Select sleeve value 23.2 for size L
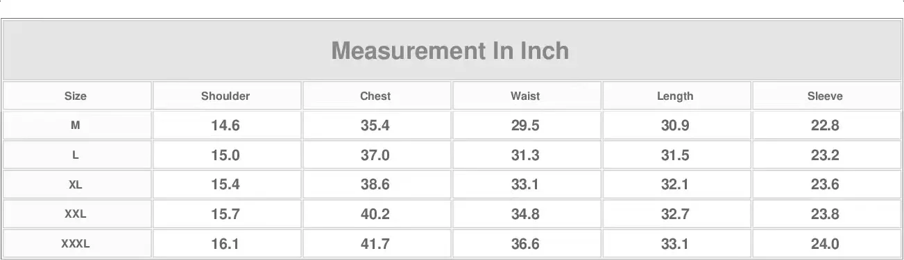This screenshot has height=260, width=904. [x=825, y=155]
